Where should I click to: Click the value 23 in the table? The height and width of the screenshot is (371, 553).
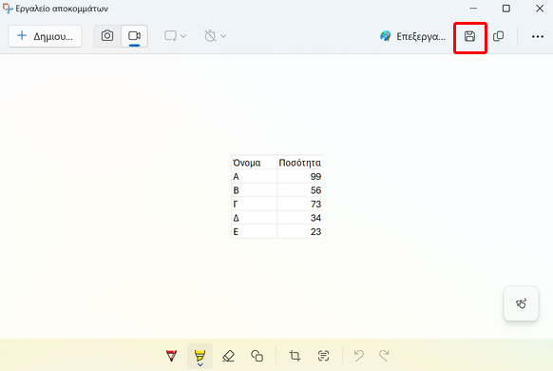[315, 231]
